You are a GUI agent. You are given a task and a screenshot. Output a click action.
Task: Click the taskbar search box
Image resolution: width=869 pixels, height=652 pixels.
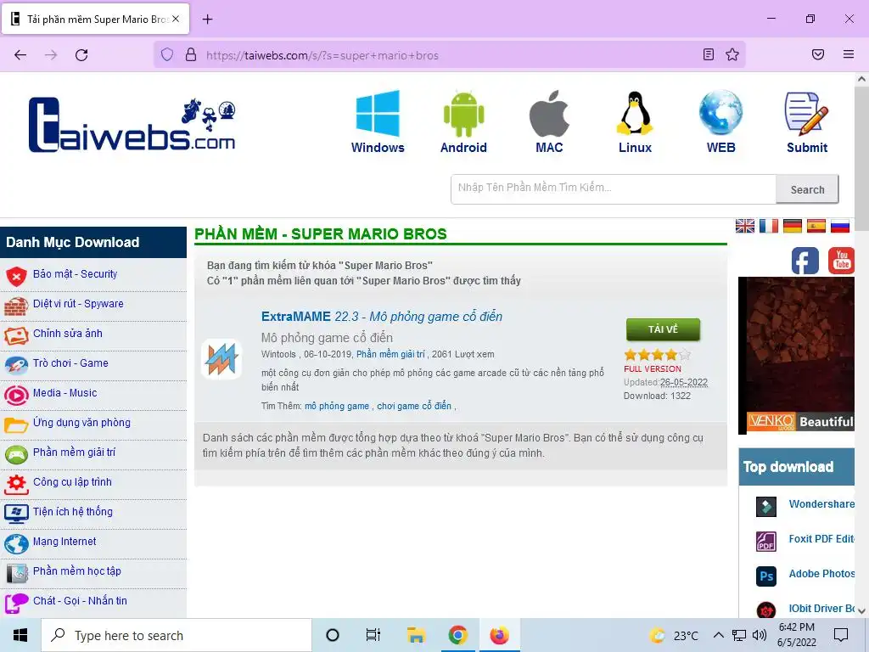point(177,635)
